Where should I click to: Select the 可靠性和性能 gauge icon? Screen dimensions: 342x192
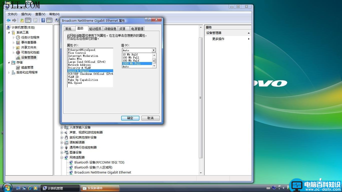pos(18,52)
